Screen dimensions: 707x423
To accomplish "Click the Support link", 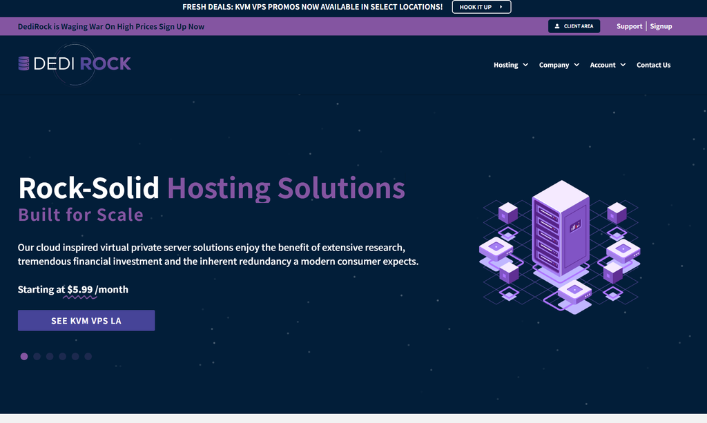I will click(x=629, y=26).
